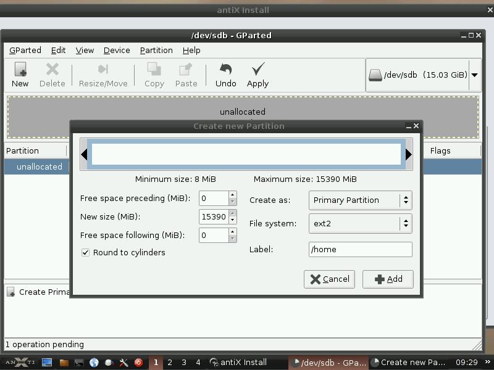This screenshot has height=370, width=494.
Task: Click the round gray taskbar icon
Action: point(109,363)
